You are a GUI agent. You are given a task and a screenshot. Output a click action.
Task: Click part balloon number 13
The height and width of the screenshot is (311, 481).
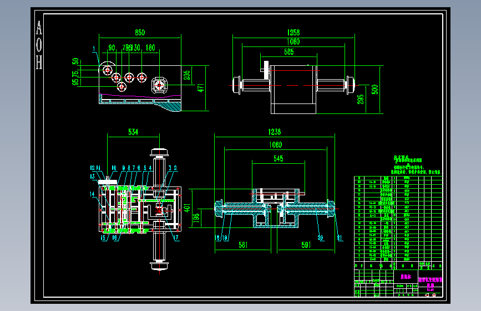pyautogui.click(x=92, y=177)
